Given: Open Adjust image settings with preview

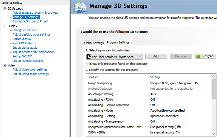Looking at the screenshot, I should click(x=35, y=13).
